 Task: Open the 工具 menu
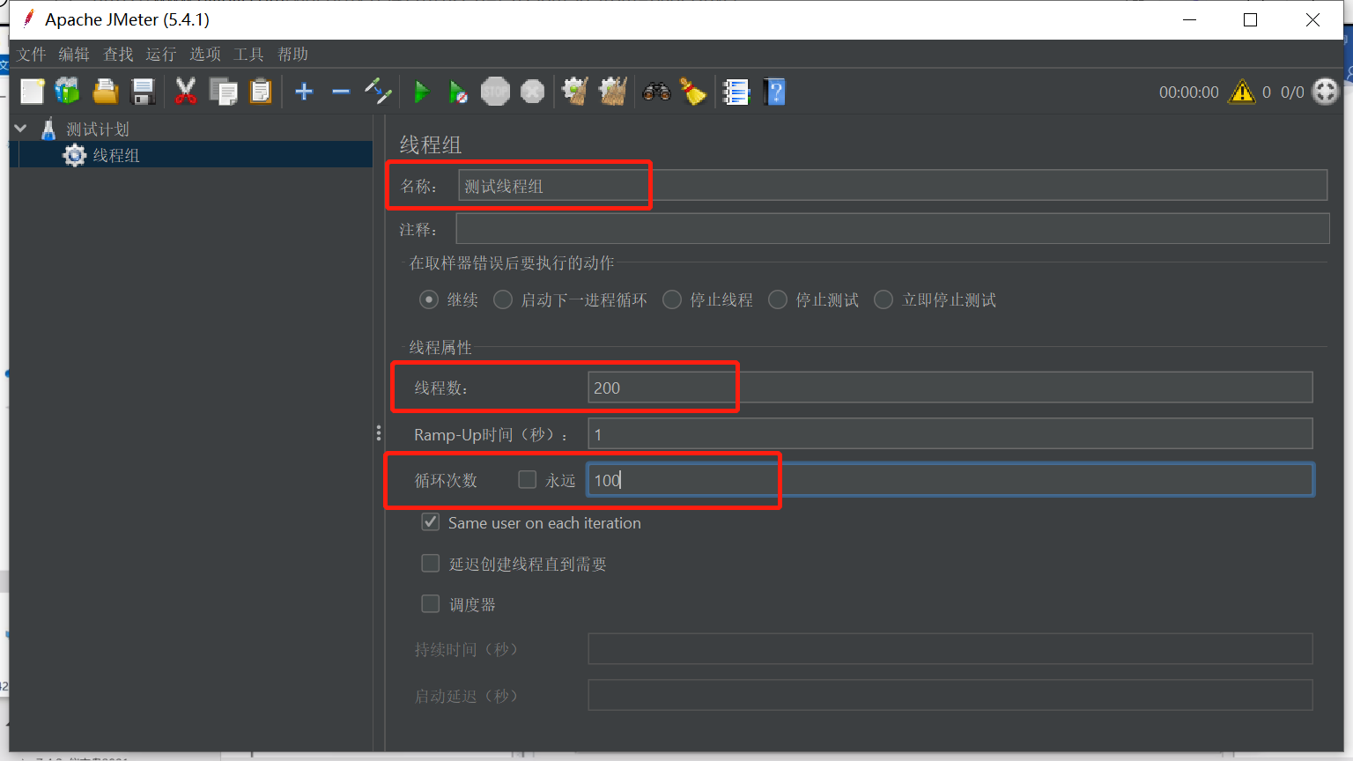[x=248, y=55]
